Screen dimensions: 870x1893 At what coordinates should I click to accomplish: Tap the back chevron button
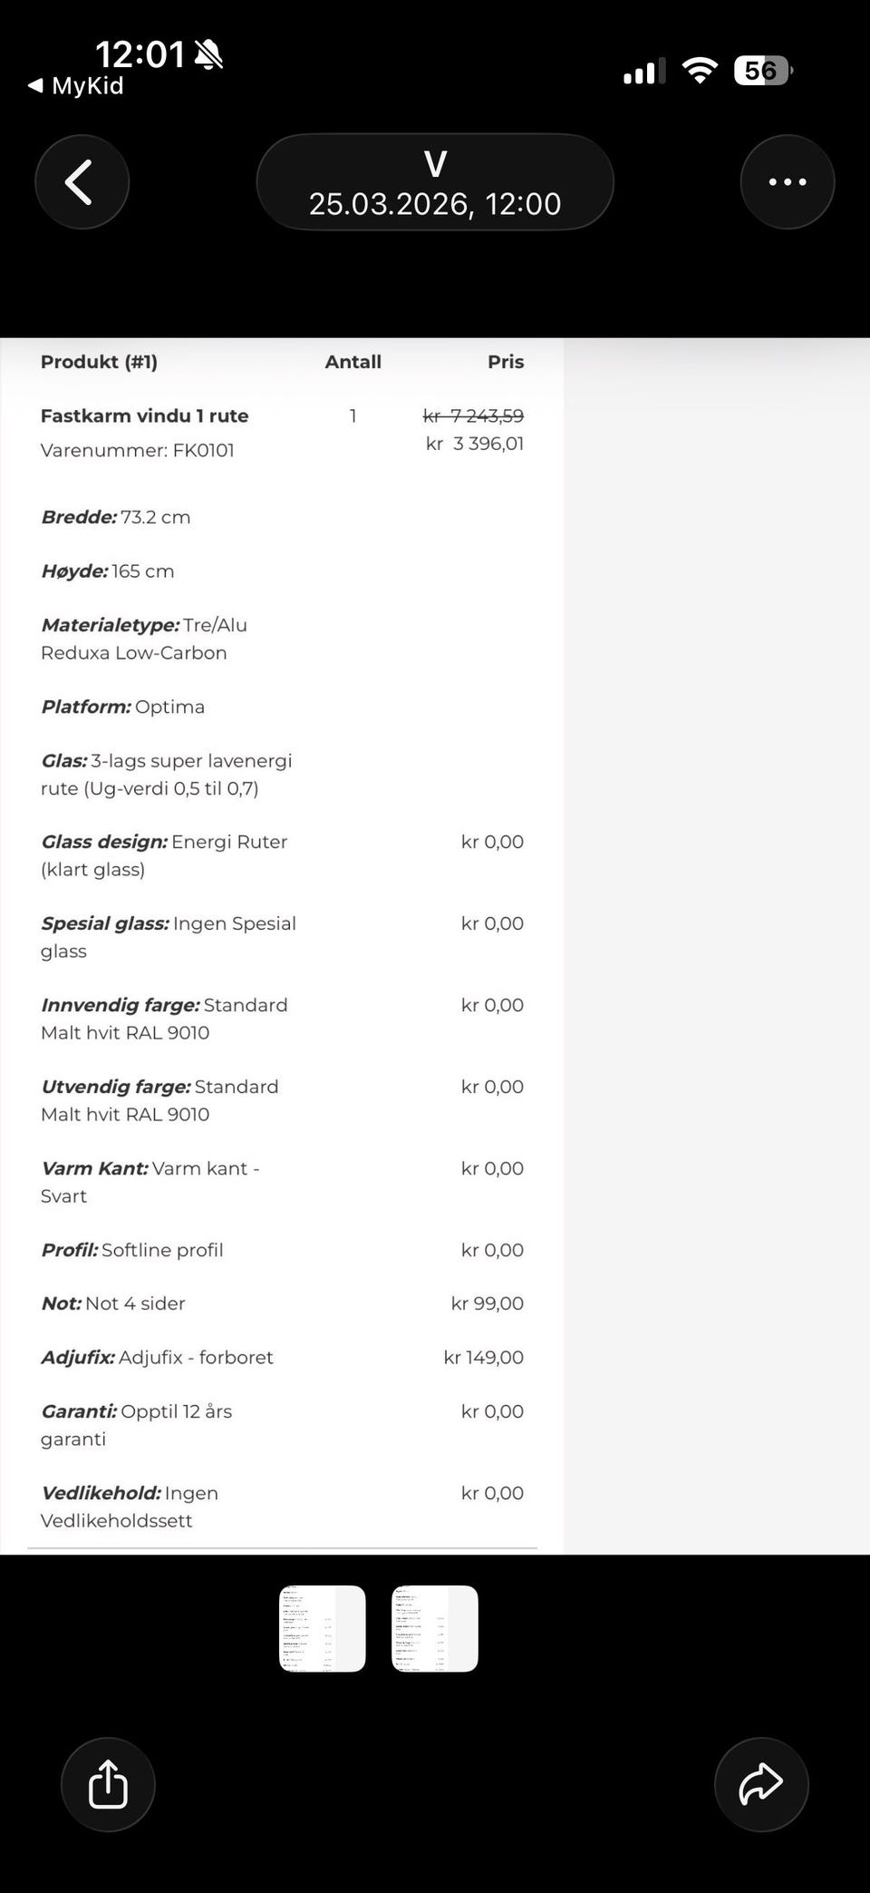[82, 182]
